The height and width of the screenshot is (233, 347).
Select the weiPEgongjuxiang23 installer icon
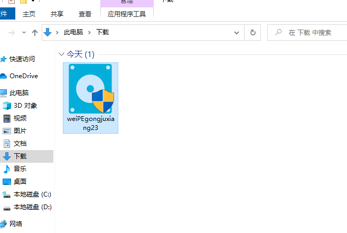(91, 89)
